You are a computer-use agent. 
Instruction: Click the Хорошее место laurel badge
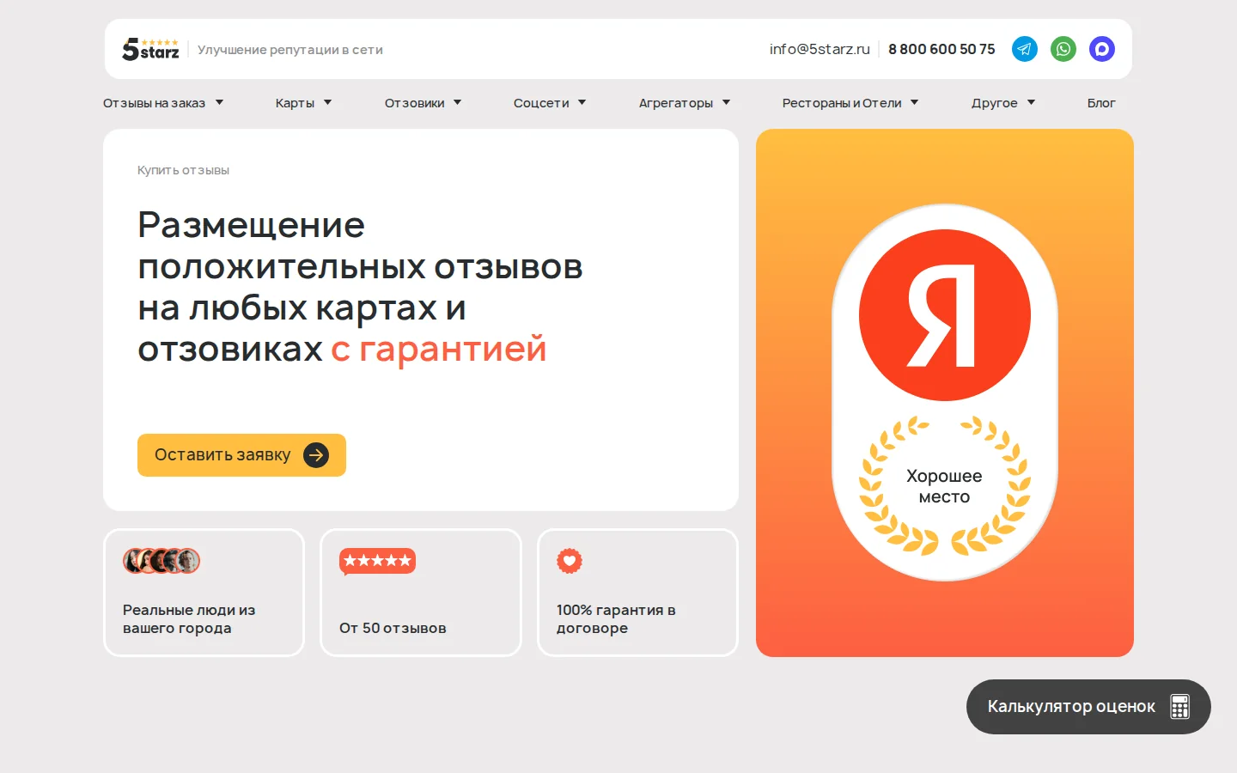944,486
